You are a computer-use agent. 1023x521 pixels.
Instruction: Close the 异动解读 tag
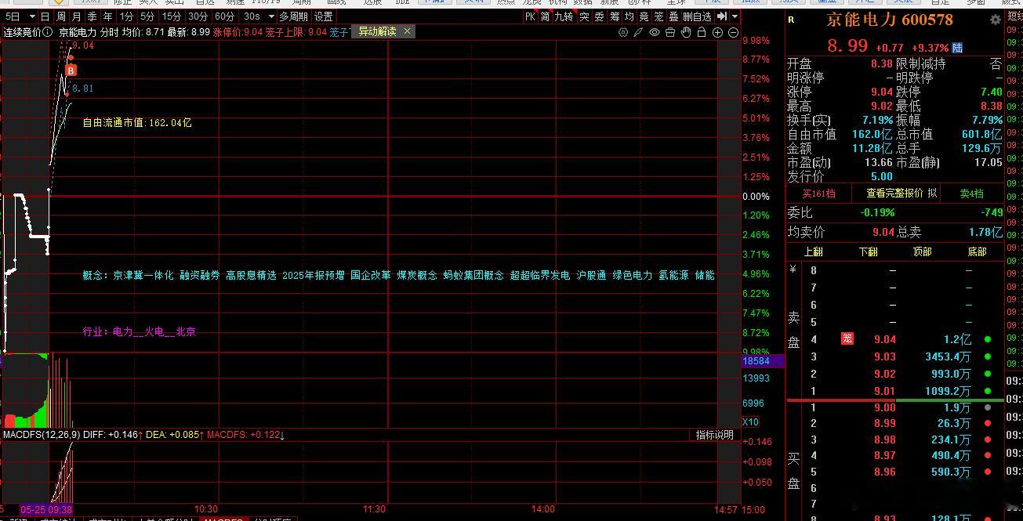pos(407,31)
